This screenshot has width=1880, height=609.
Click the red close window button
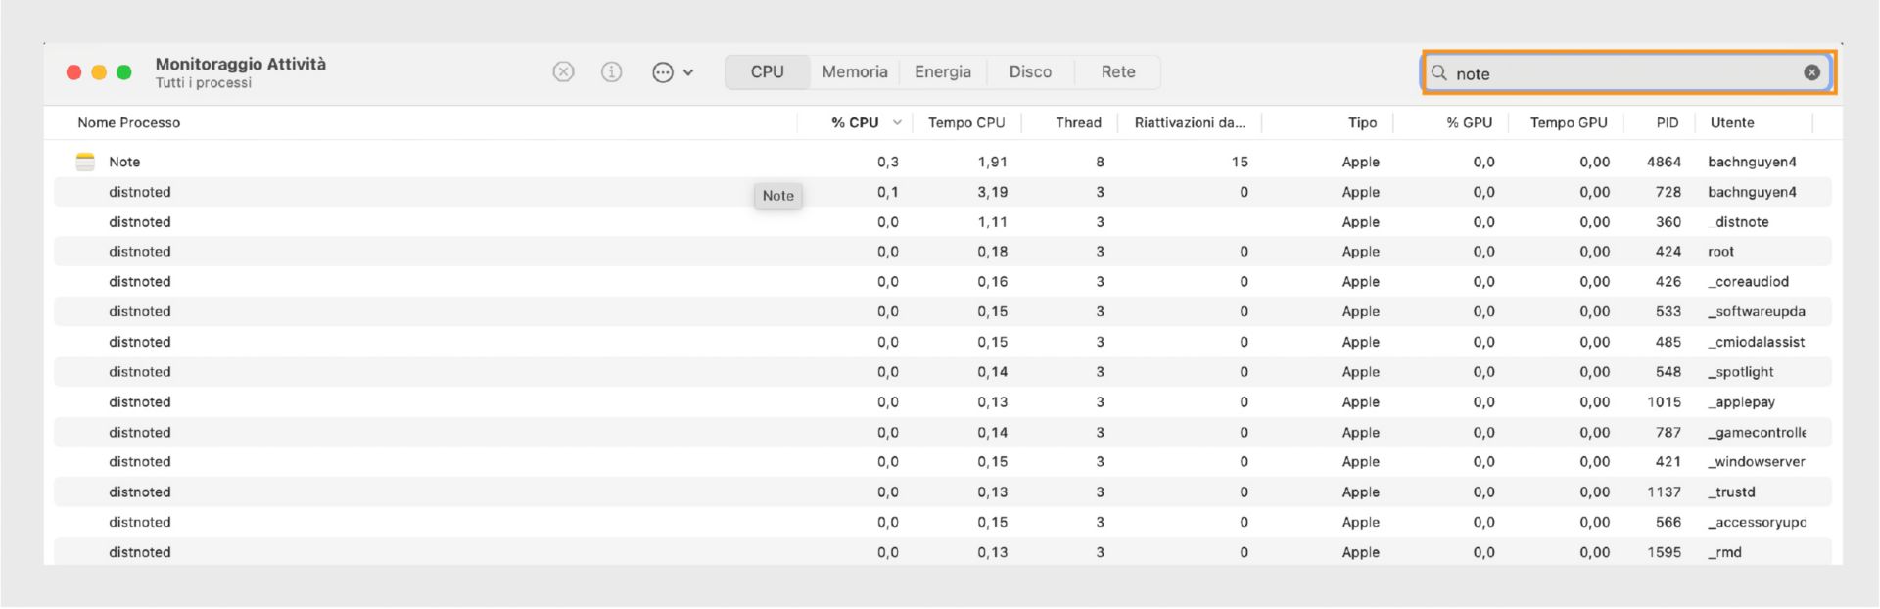coord(73,72)
